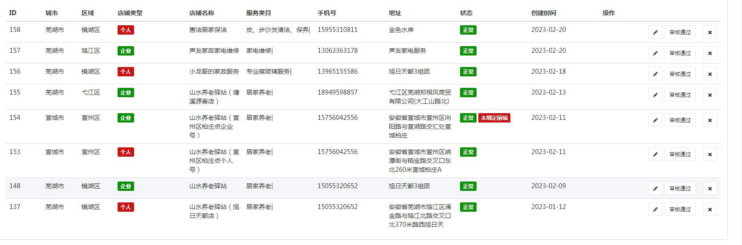Click the 个人 badge in row 158
This screenshot has width=742, height=245.
coord(126,30)
